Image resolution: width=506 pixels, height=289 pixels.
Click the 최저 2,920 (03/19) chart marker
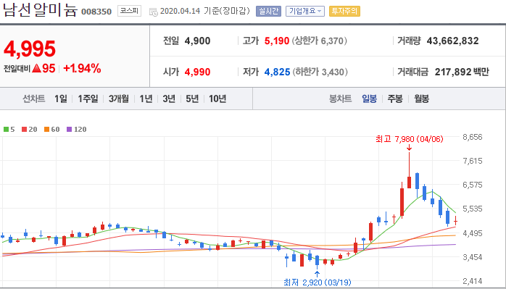318,282
